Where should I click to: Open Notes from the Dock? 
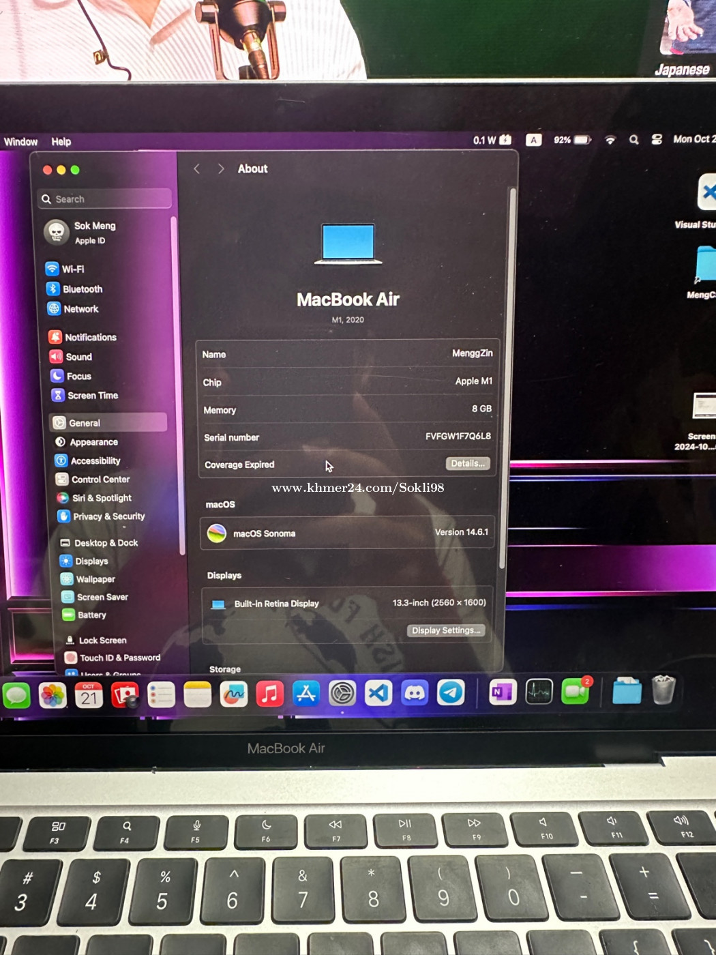click(198, 695)
